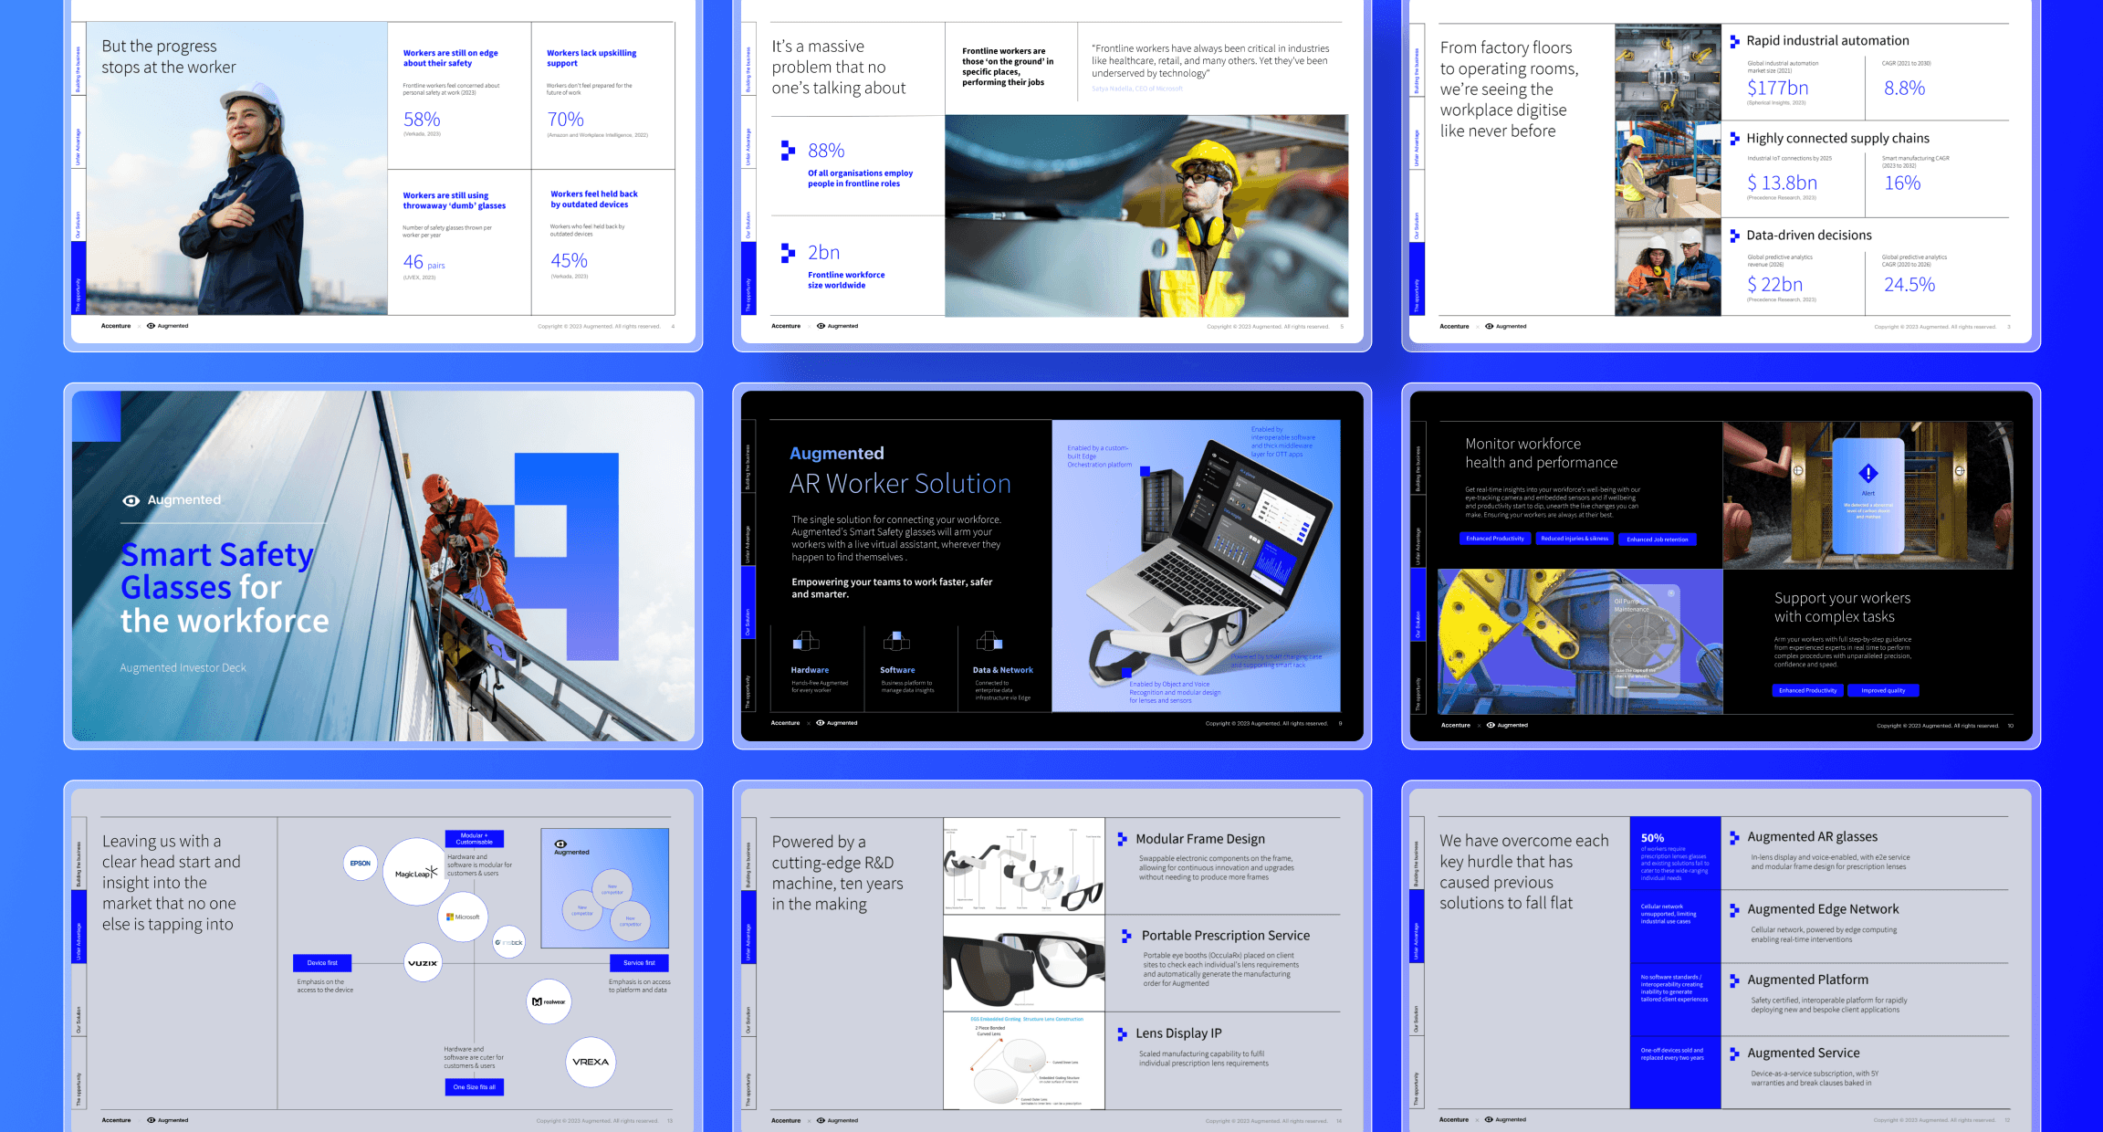
Task: Open the yellow hard hat worker photo
Action: [1146, 215]
